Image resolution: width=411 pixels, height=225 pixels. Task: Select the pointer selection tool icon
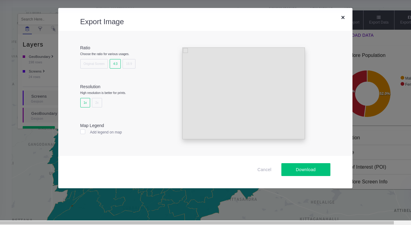pyautogui.click(x=54, y=29)
